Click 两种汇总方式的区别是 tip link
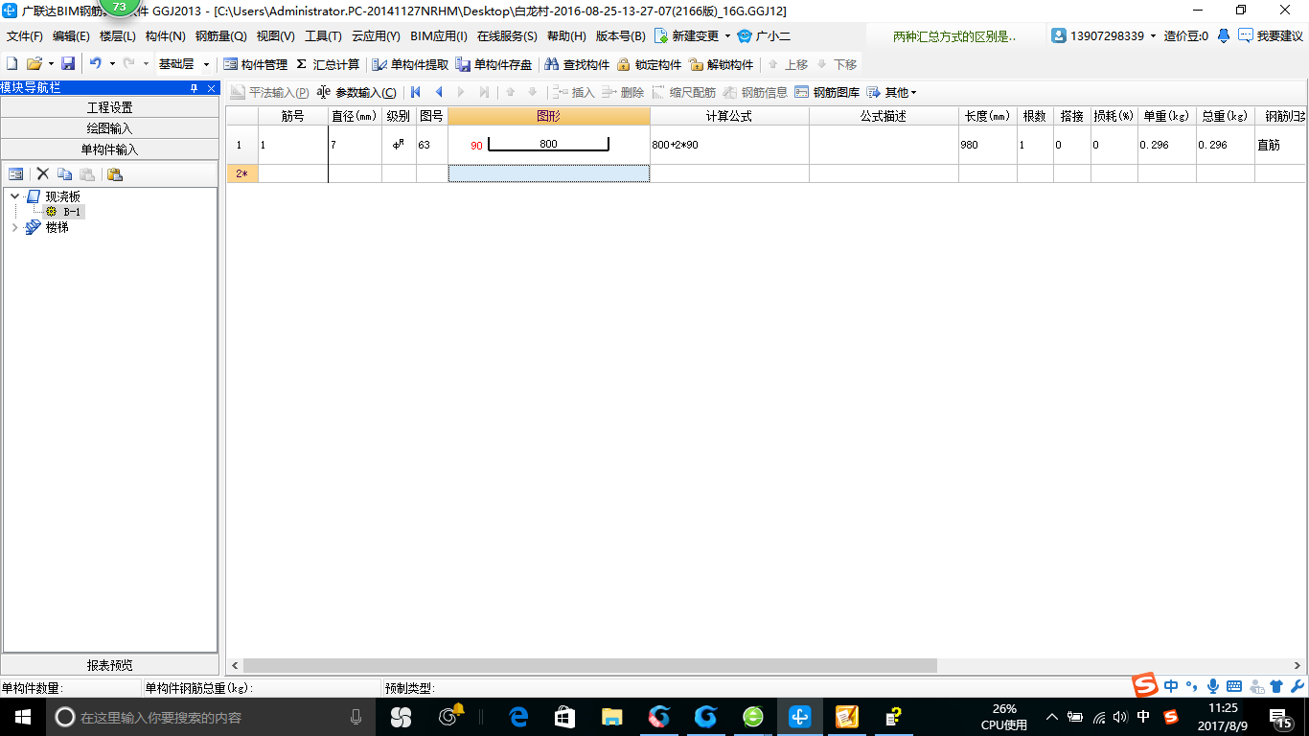The image size is (1309, 736). point(953,36)
